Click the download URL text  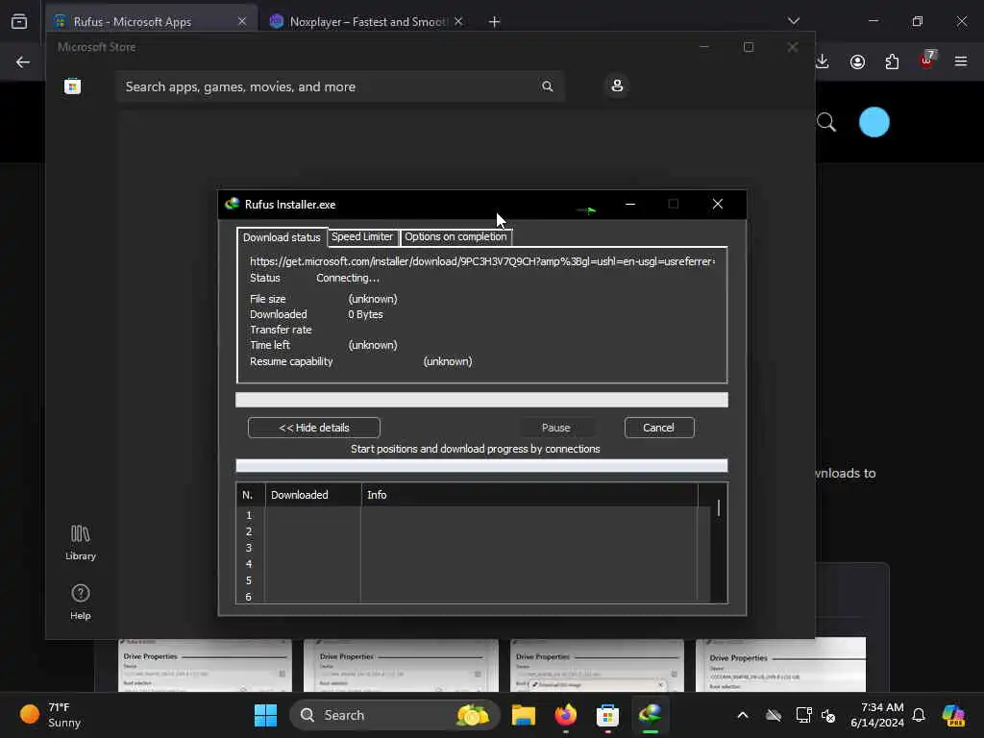482,261
